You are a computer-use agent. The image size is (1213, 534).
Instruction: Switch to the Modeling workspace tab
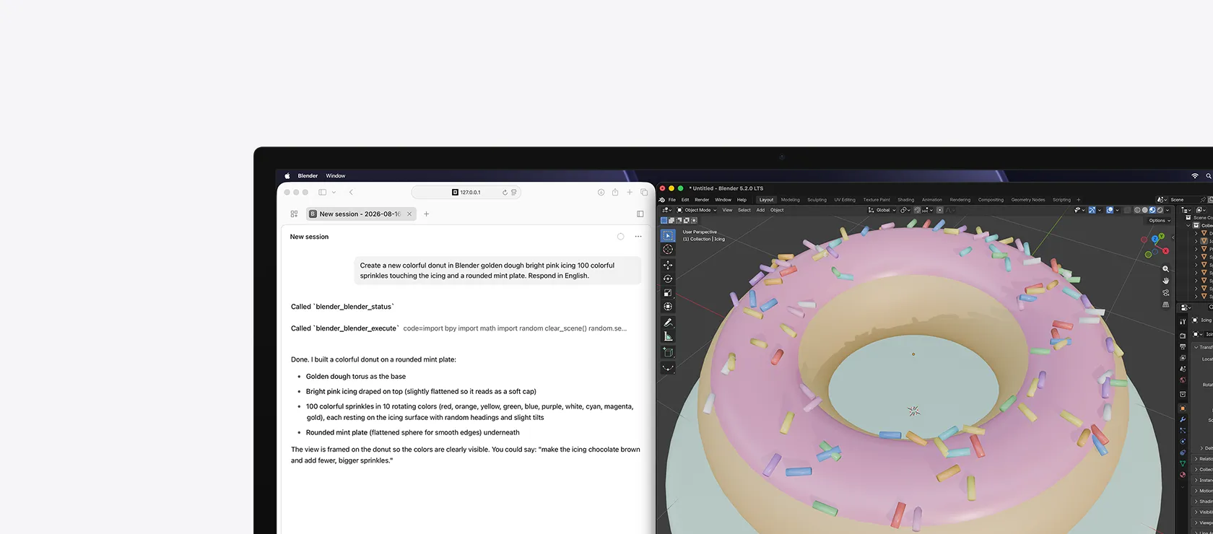pyautogui.click(x=790, y=200)
